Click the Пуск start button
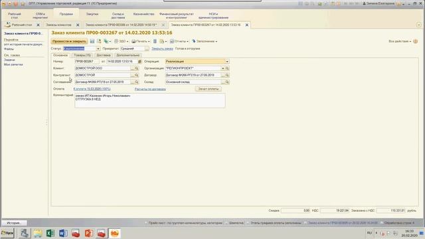Viewport: 425px width, 239px height. [x=7, y=233]
